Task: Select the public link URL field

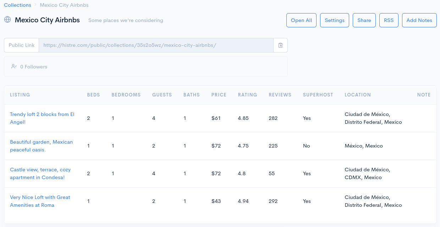Action: pos(156,45)
